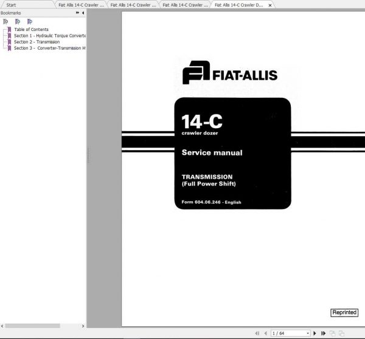
Task: Open the Table of Contents bookmark
Action: (31, 29)
